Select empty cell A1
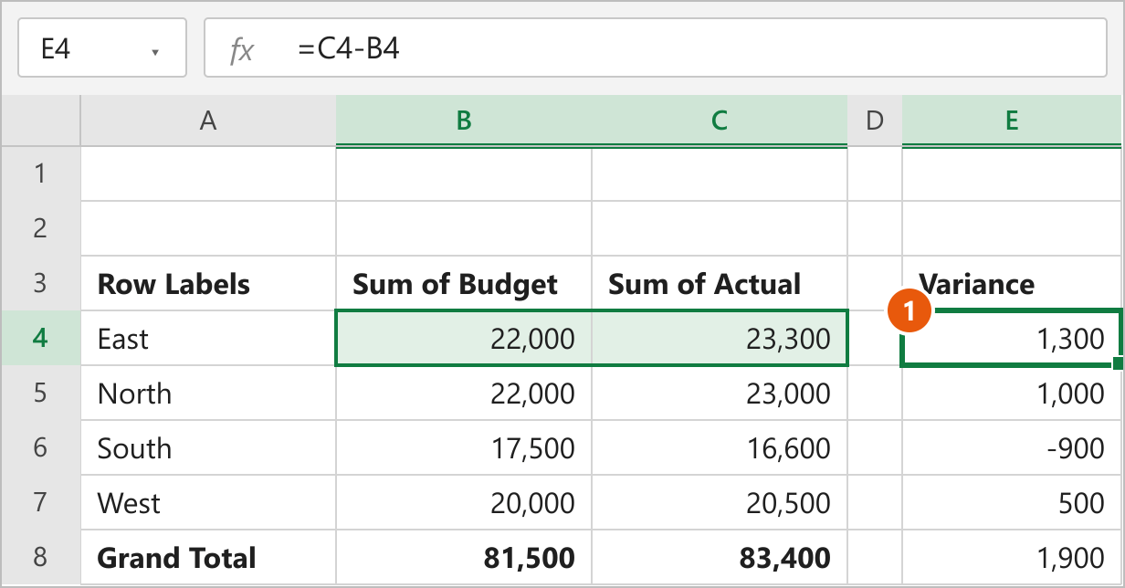1125x588 pixels. [208, 173]
